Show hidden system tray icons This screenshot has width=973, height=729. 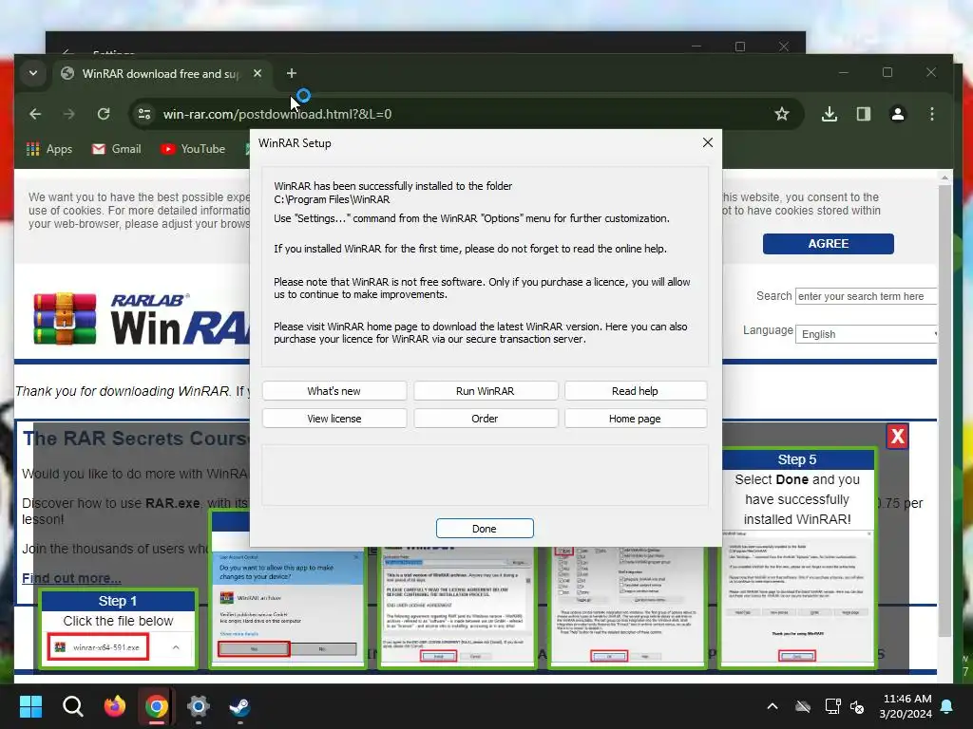(772, 706)
